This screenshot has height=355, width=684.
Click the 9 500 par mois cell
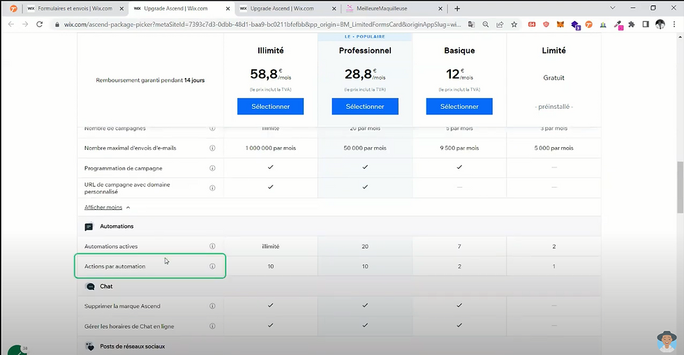point(459,149)
